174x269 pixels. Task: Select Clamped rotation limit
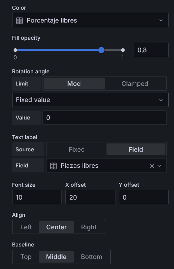135,84
